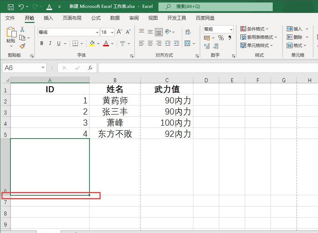Click the Cut scissors icon
Viewport: 318px width, 233px height.
pyautogui.click(x=22, y=29)
